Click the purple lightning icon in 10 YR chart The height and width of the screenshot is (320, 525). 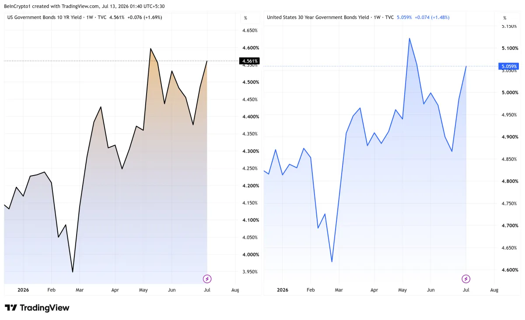coord(207,279)
